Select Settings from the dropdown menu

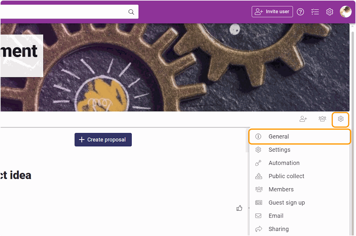pos(300,150)
